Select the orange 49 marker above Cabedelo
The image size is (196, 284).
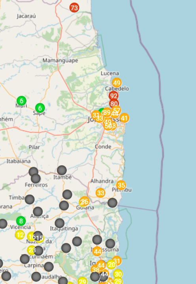coord(117,83)
